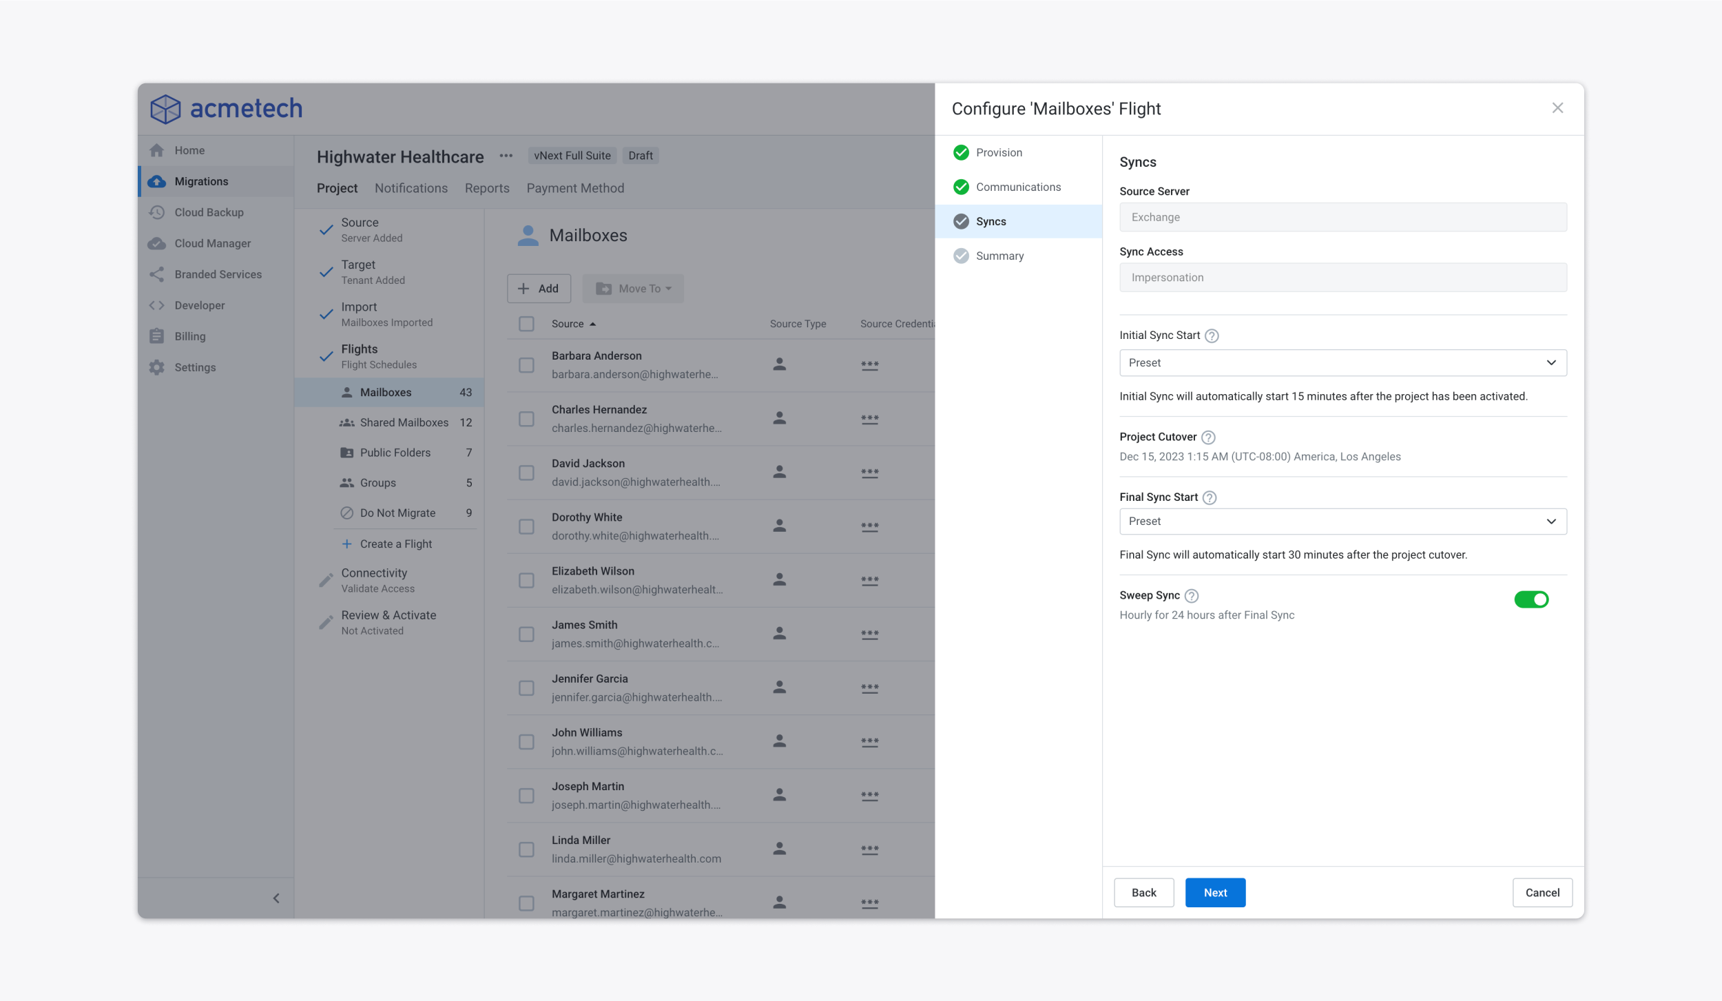Click the Draft status tag
1722x1001 pixels.
(x=641, y=156)
